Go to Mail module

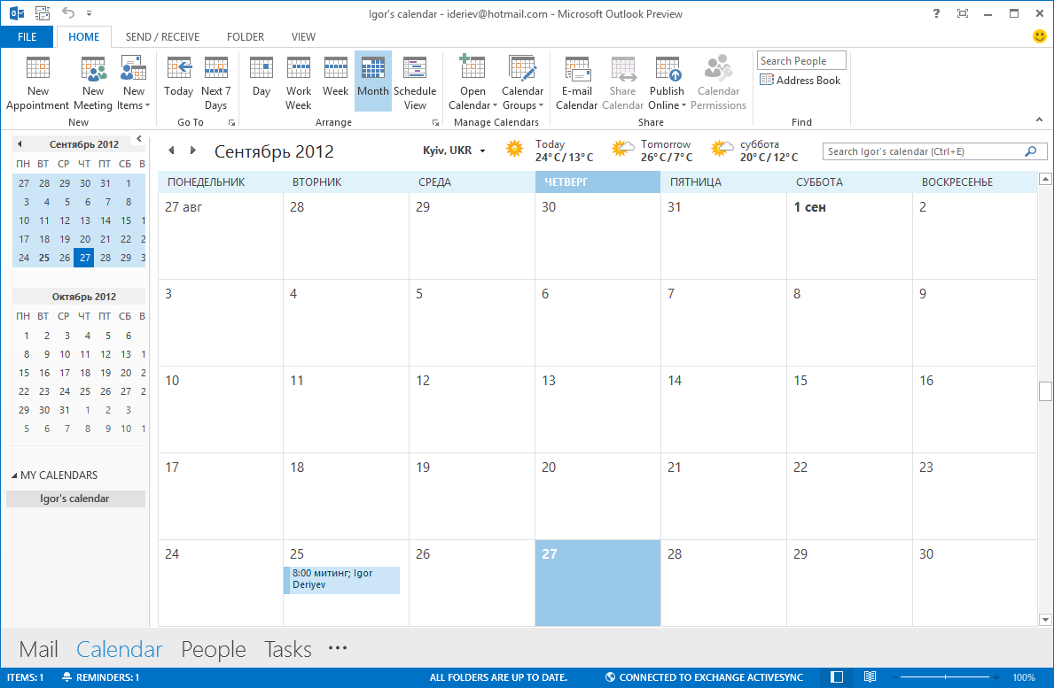[x=38, y=649]
